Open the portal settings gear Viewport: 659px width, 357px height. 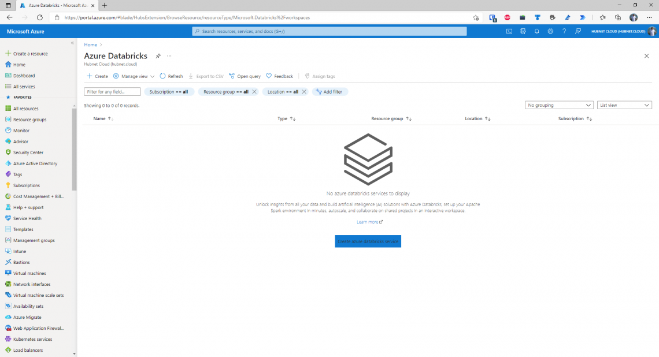pos(550,31)
